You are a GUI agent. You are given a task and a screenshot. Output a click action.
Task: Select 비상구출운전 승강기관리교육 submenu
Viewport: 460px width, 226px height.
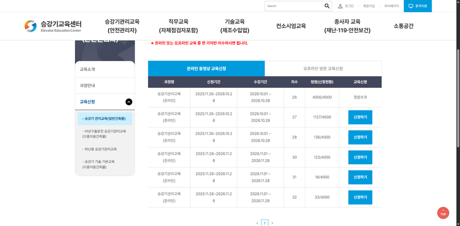point(104,134)
